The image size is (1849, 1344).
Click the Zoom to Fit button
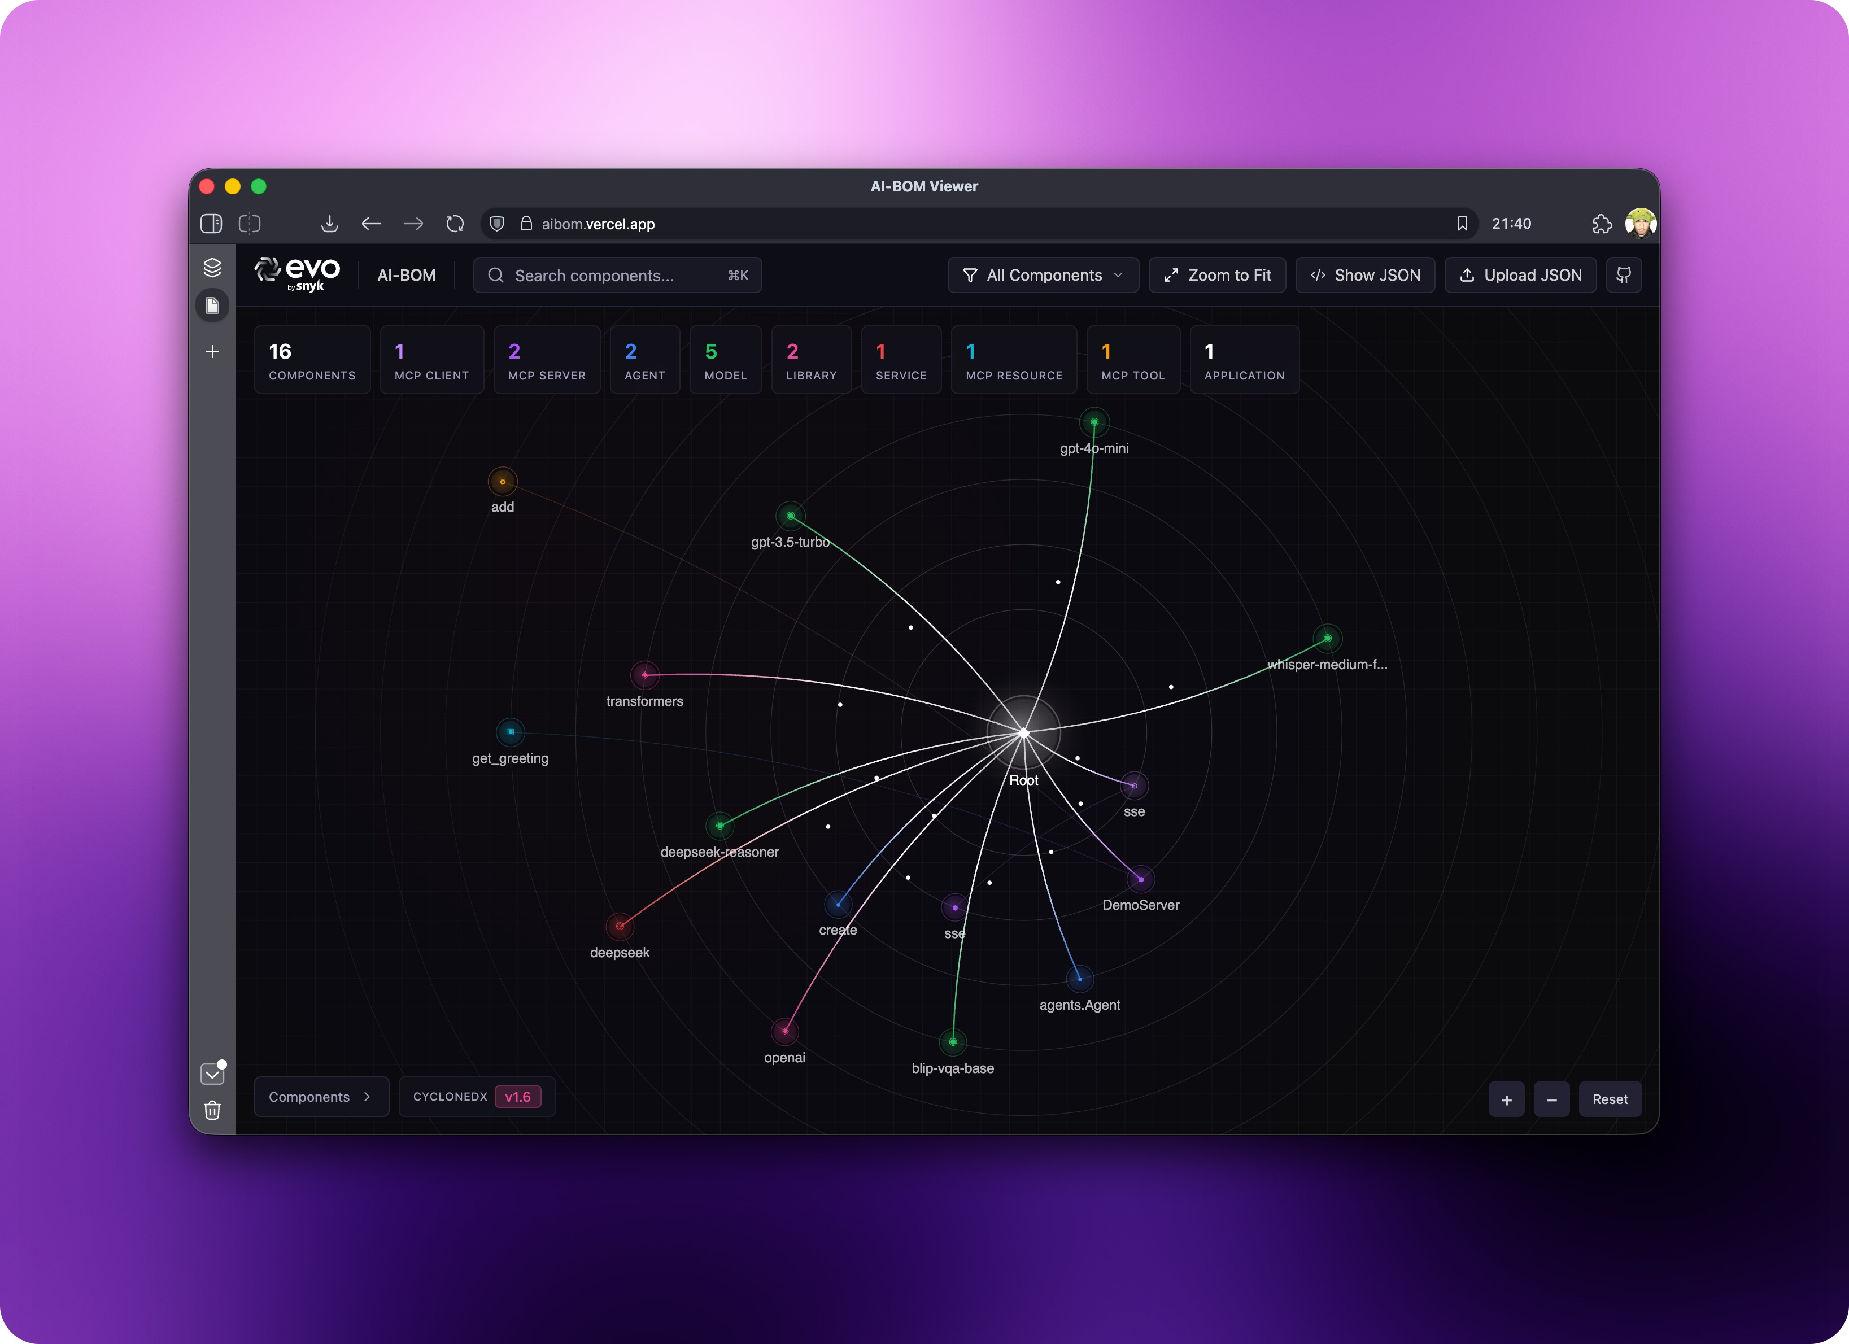tap(1216, 276)
